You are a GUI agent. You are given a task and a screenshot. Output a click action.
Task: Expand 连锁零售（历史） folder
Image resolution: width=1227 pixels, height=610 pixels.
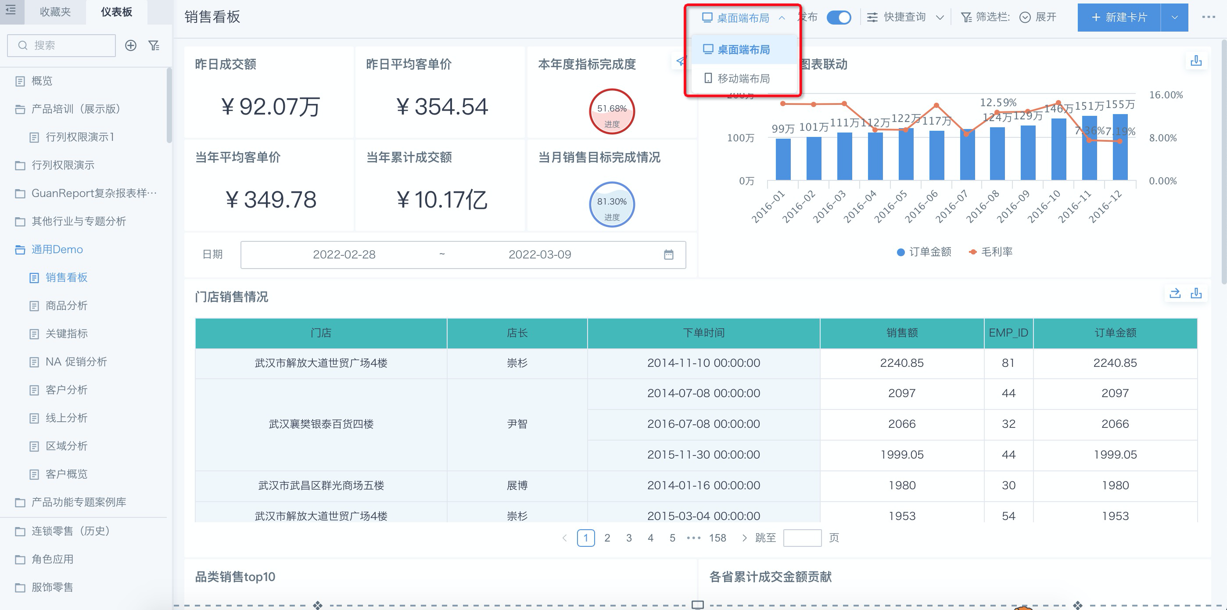[71, 531]
